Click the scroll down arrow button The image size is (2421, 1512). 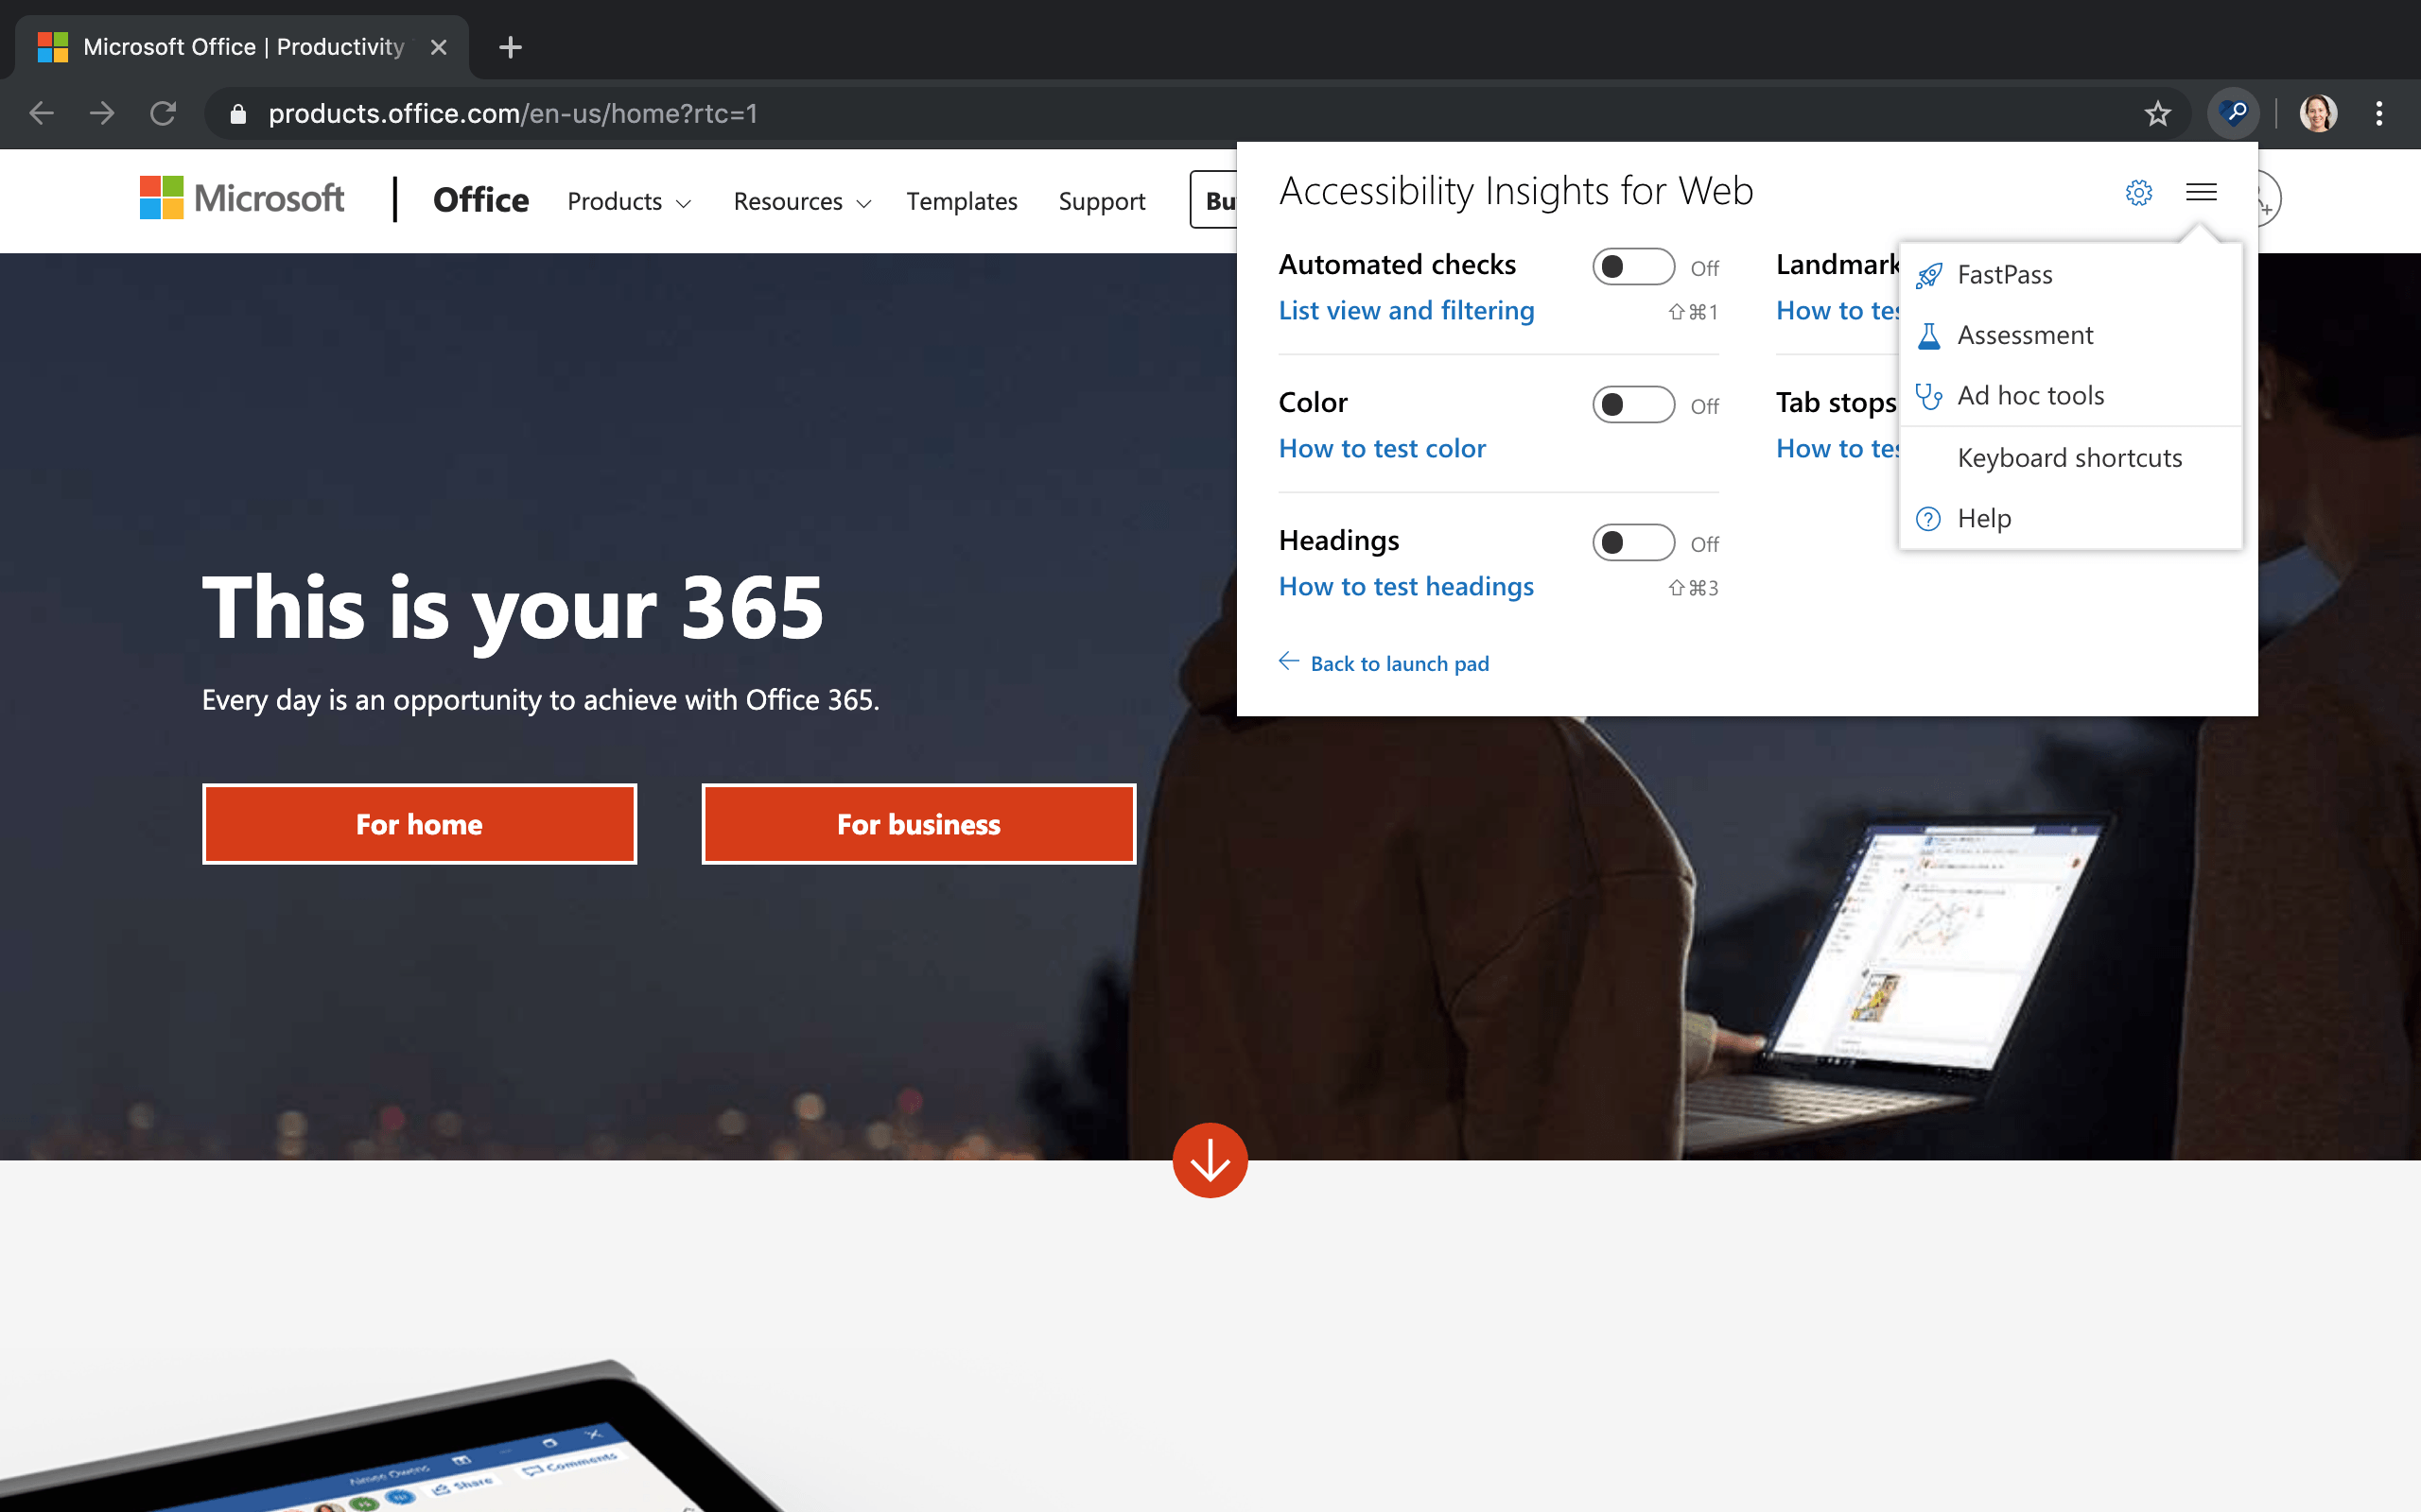1210,1160
